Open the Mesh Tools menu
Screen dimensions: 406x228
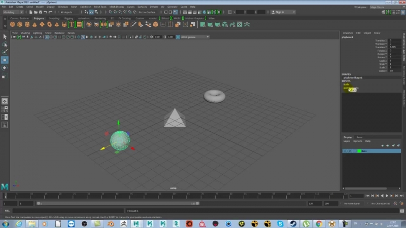pos(99,7)
